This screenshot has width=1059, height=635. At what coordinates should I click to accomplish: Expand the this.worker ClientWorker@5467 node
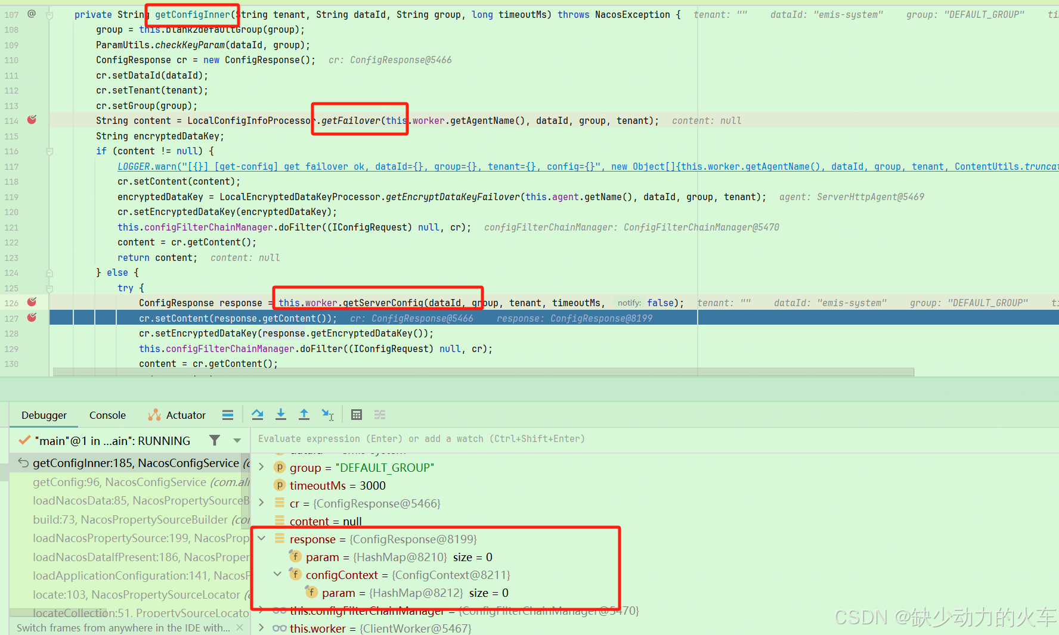tap(261, 628)
